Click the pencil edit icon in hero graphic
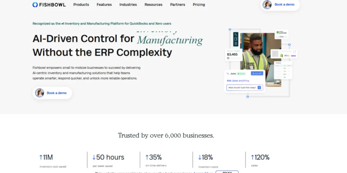Screen dimensions: 347x173 coord(236,34)
